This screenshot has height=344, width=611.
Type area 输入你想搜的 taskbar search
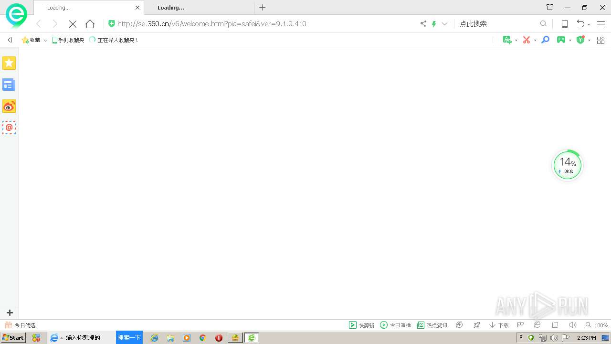(x=89, y=338)
